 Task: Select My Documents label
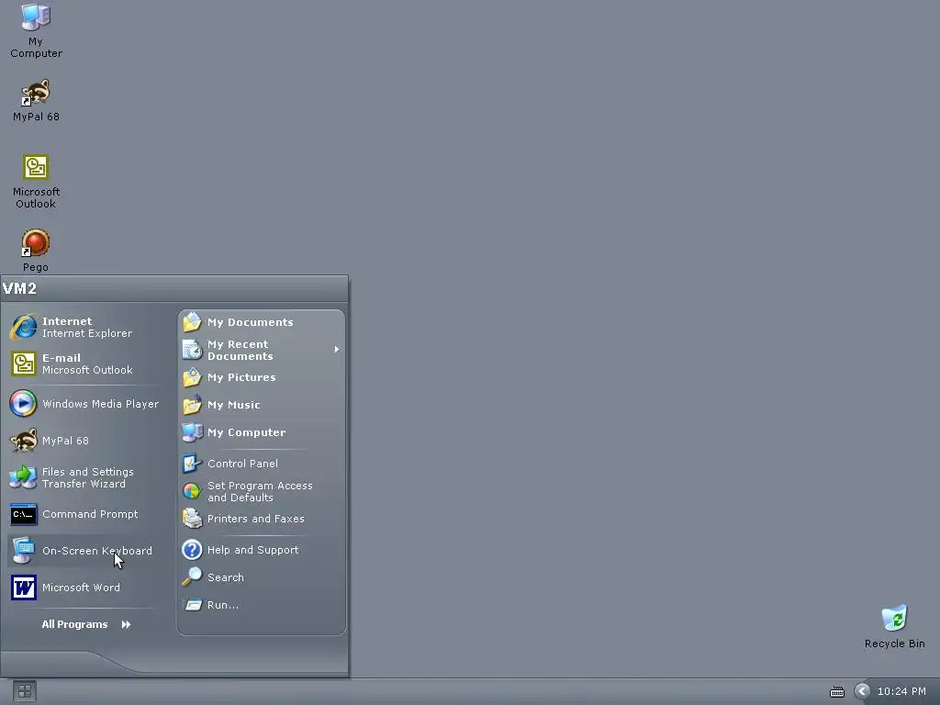251,322
